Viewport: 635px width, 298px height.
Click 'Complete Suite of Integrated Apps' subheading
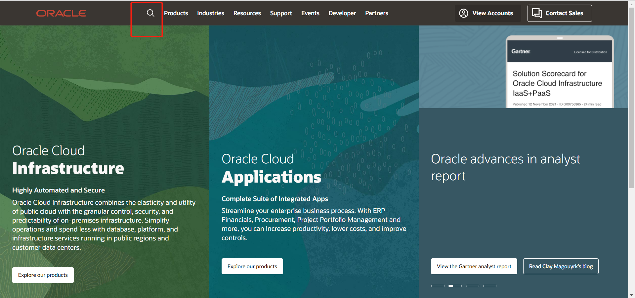(x=275, y=199)
